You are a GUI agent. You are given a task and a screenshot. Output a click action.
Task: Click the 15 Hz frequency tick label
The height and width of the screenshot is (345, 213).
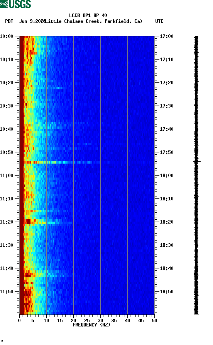click(x=60, y=321)
